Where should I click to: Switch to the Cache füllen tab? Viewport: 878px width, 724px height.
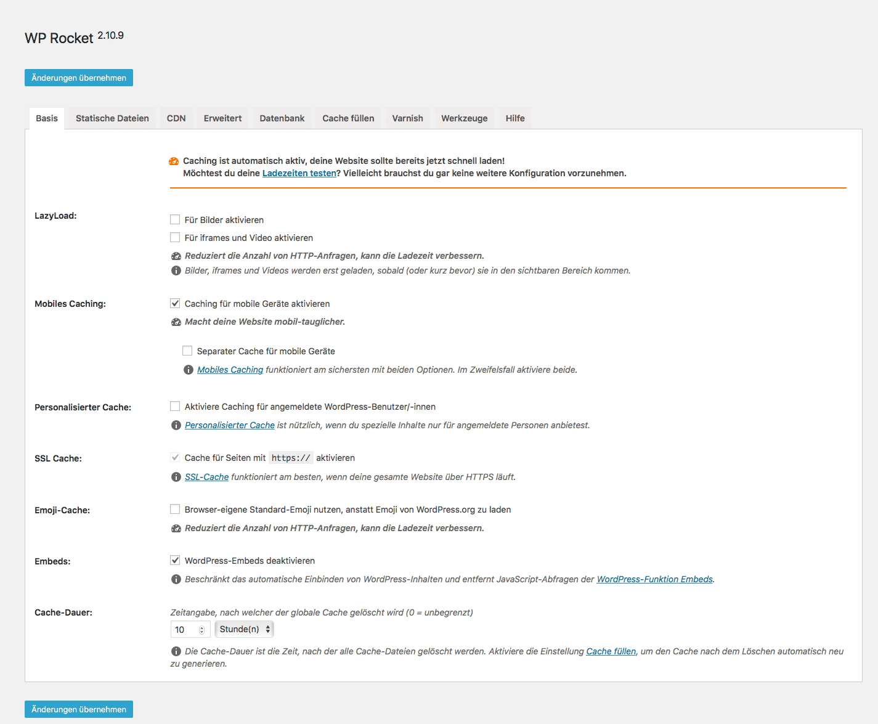pyautogui.click(x=348, y=118)
